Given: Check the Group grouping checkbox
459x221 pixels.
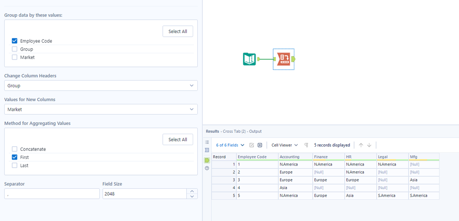Looking at the screenshot, I should click(x=15, y=49).
